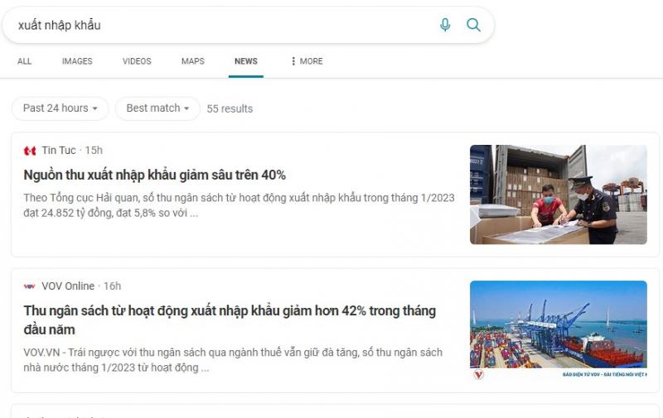Open headline Nguồn thu xuất nhập khẩu giảm sâu
The height and width of the screenshot is (418, 663).
[x=155, y=175]
